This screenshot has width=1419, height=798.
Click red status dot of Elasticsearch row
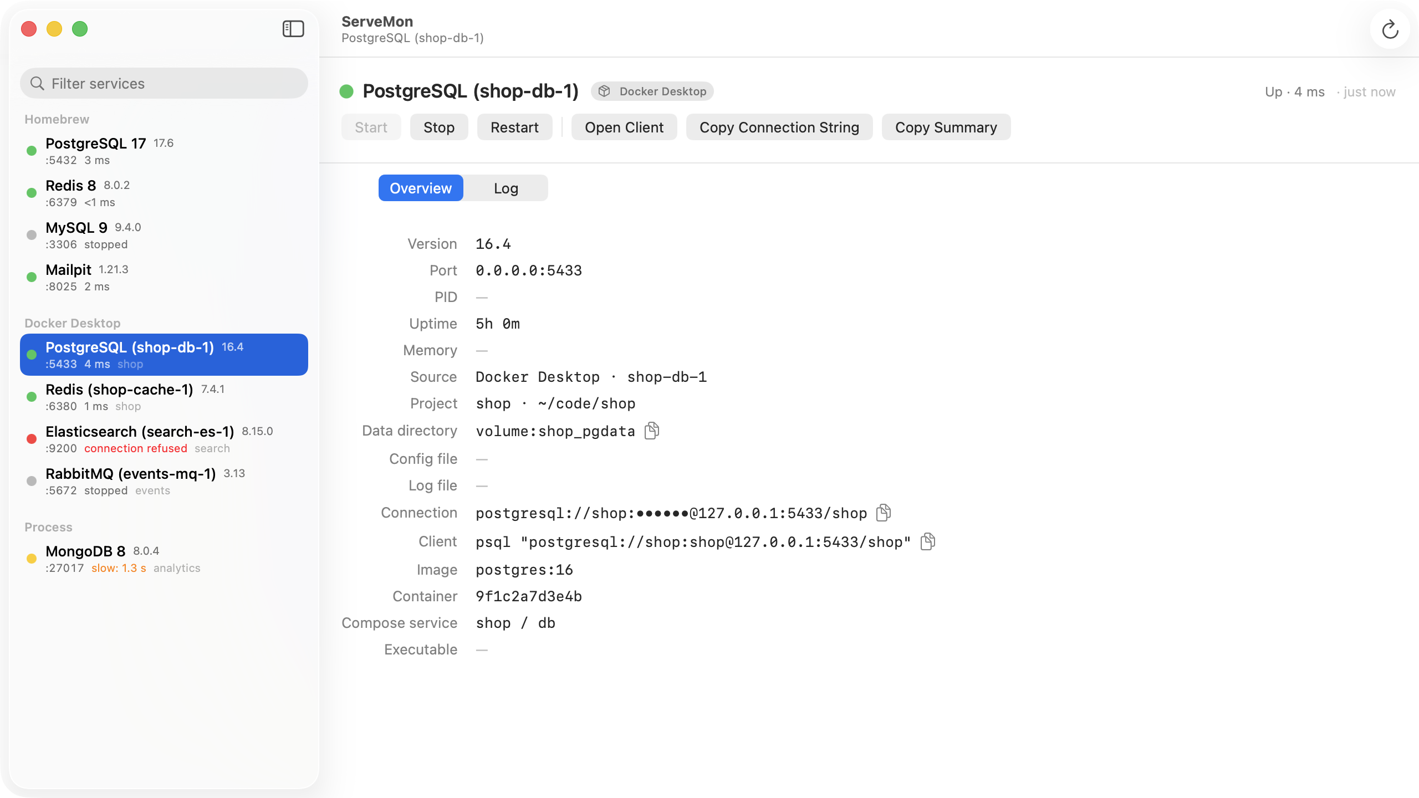[32, 439]
